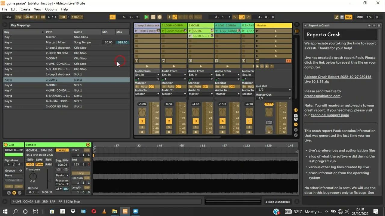Open the Beats warp mode dropdown
Image resolution: width=385 pixels, height=216 pixels.
pyautogui.click(x=62, y=175)
